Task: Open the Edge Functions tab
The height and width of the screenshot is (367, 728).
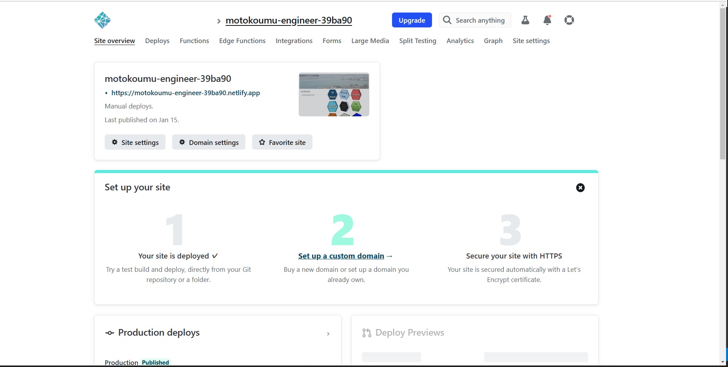Action: [x=242, y=41]
